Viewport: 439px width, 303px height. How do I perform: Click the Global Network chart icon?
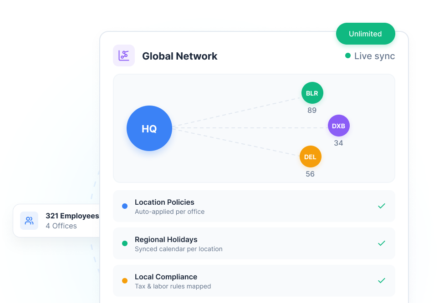124,56
